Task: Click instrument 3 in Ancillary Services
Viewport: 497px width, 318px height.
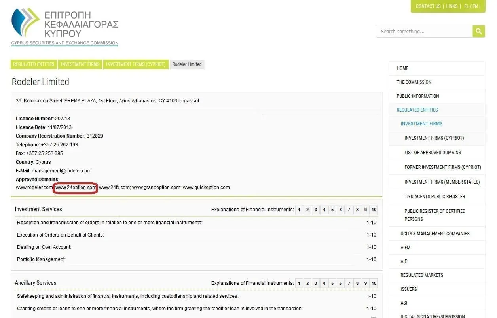Action: pyautogui.click(x=316, y=284)
